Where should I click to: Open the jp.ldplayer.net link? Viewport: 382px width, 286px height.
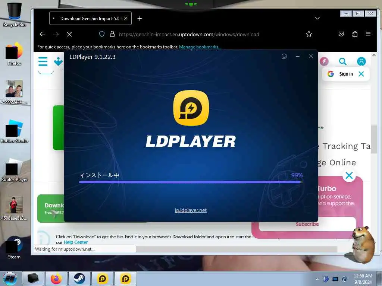(x=191, y=210)
